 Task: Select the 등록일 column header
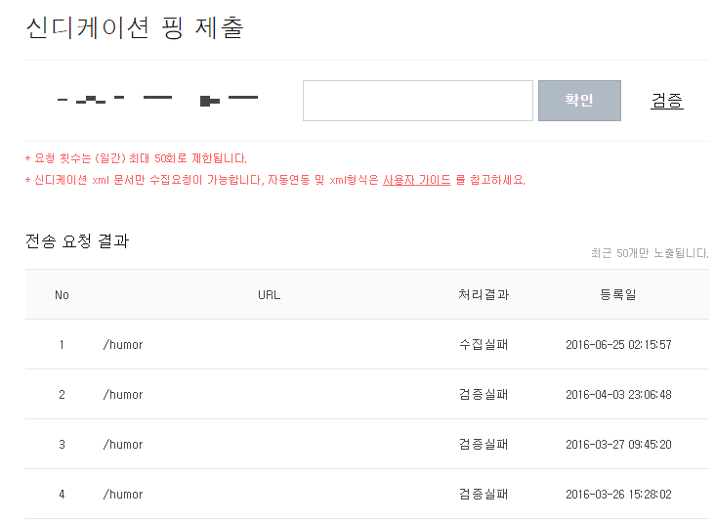[x=617, y=294]
